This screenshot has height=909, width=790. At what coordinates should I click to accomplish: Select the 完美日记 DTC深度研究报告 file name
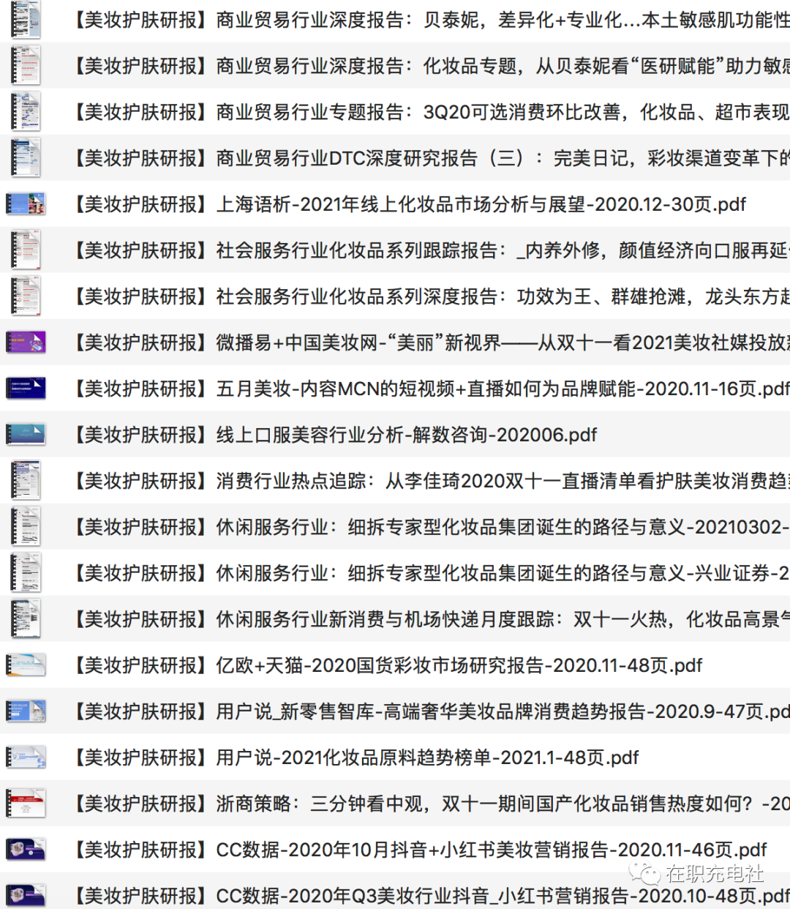[x=432, y=158]
